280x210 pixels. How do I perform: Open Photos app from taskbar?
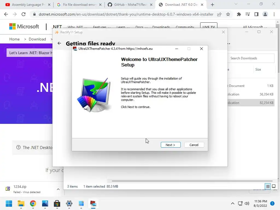tap(45, 203)
